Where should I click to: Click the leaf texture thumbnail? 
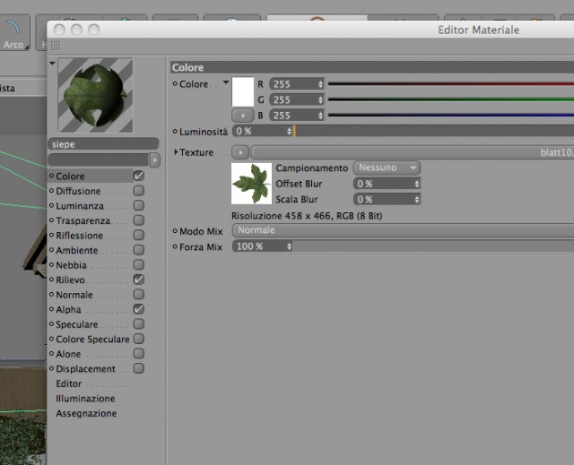click(x=251, y=184)
